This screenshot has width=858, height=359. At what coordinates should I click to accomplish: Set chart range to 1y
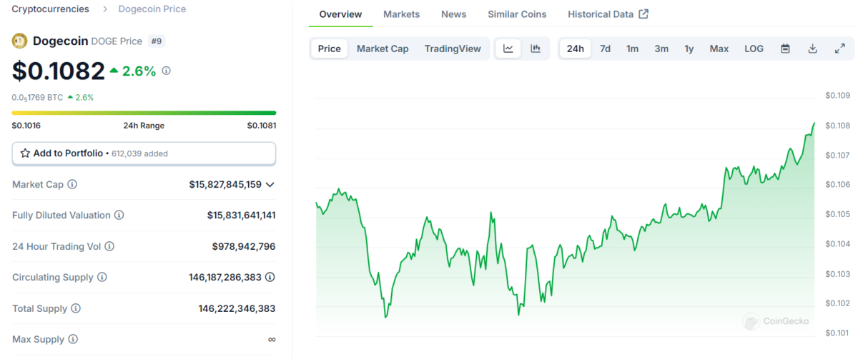pyautogui.click(x=689, y=49)
